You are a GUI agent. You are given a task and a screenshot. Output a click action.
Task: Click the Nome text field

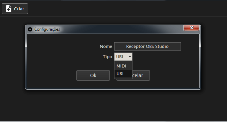147,47
